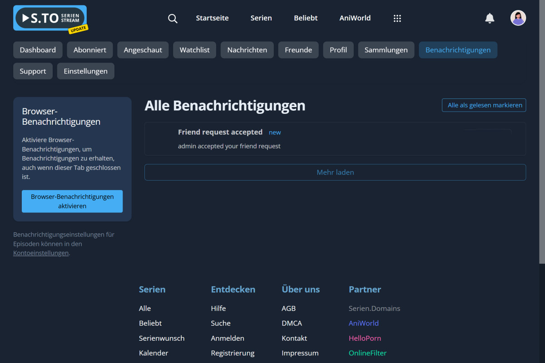The width and height of the screenshot is (545, 363).
Task: Open the Nachrichten tab
Action: click(x=247, y=49)
